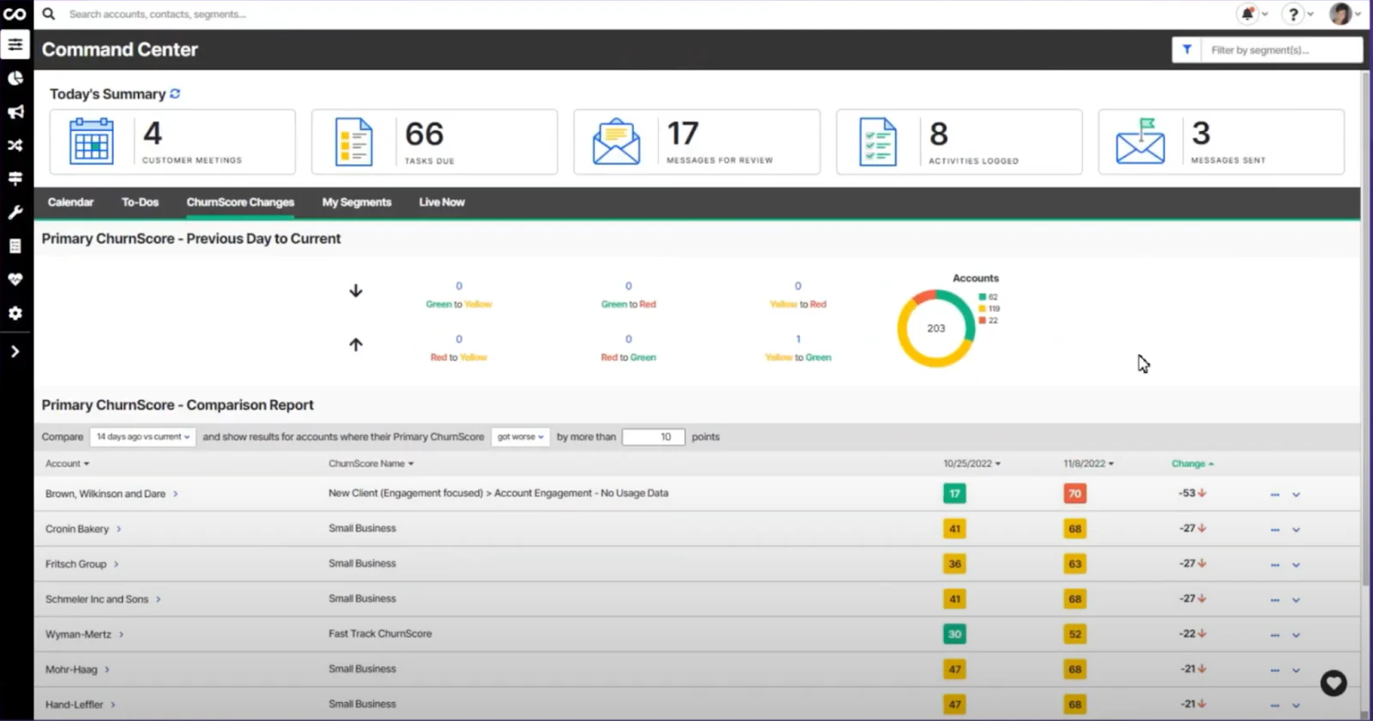Open the pie chart dashboards icon
This screenshot has height=721, width=1373.
(x=15, y=78)
